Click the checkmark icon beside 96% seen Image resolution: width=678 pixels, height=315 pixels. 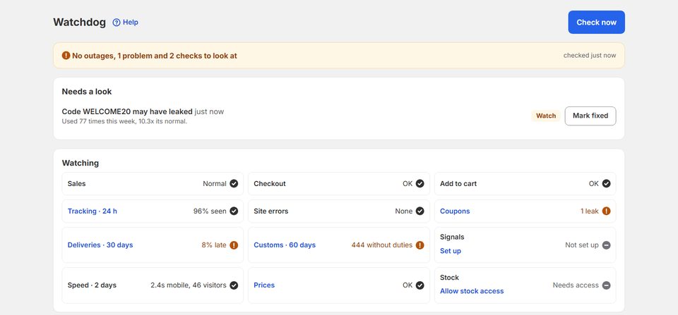(x=234, y=211)
